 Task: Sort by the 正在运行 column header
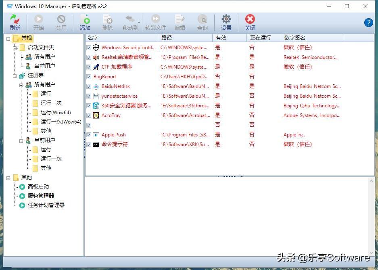(264, 38)
